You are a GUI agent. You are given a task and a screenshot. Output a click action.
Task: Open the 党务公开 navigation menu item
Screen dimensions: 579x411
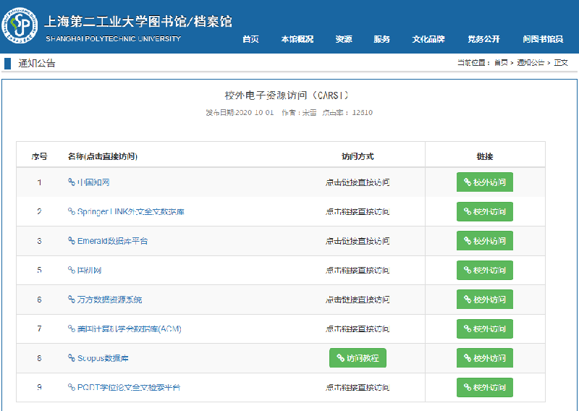coord(483,39)
